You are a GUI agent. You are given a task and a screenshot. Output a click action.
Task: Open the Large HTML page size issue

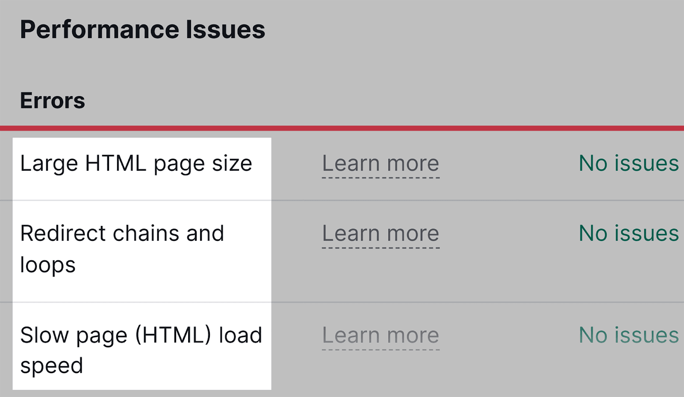[136, 163]
